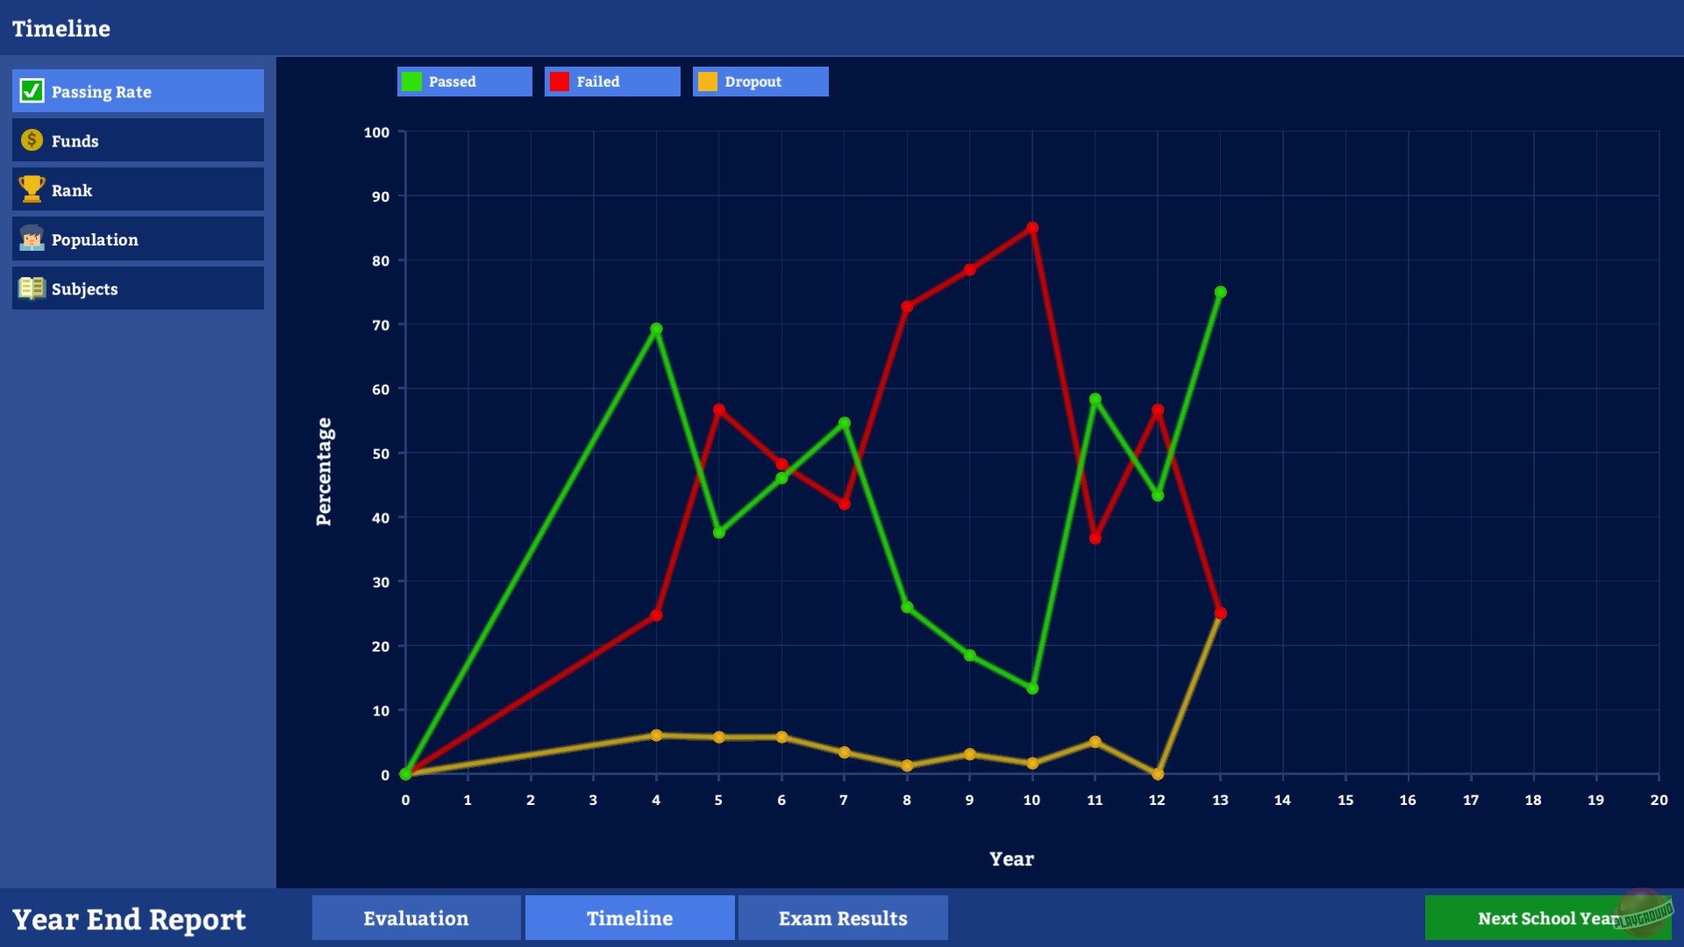Click the trophy Rank icon
The image size is (1684, 947).
(32, 189)
